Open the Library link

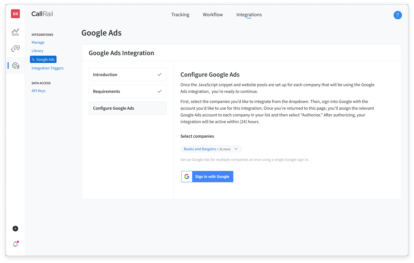coord(37,51)
